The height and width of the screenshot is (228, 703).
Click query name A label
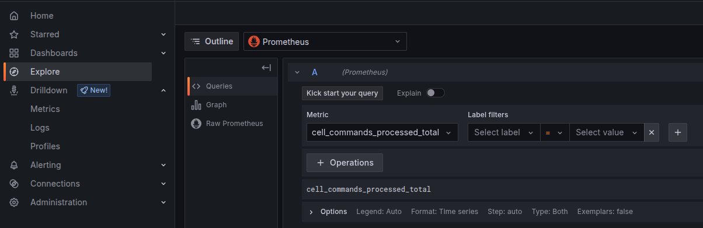click(315, 72)
